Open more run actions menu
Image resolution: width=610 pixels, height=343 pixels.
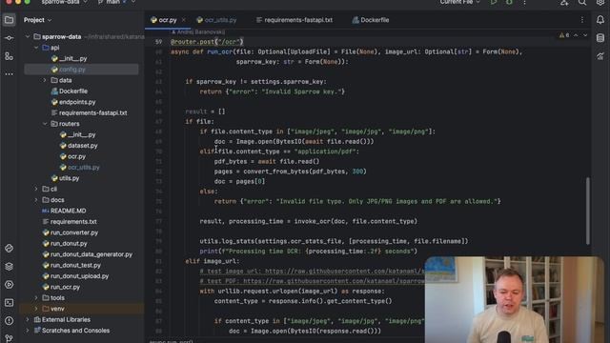524,2
